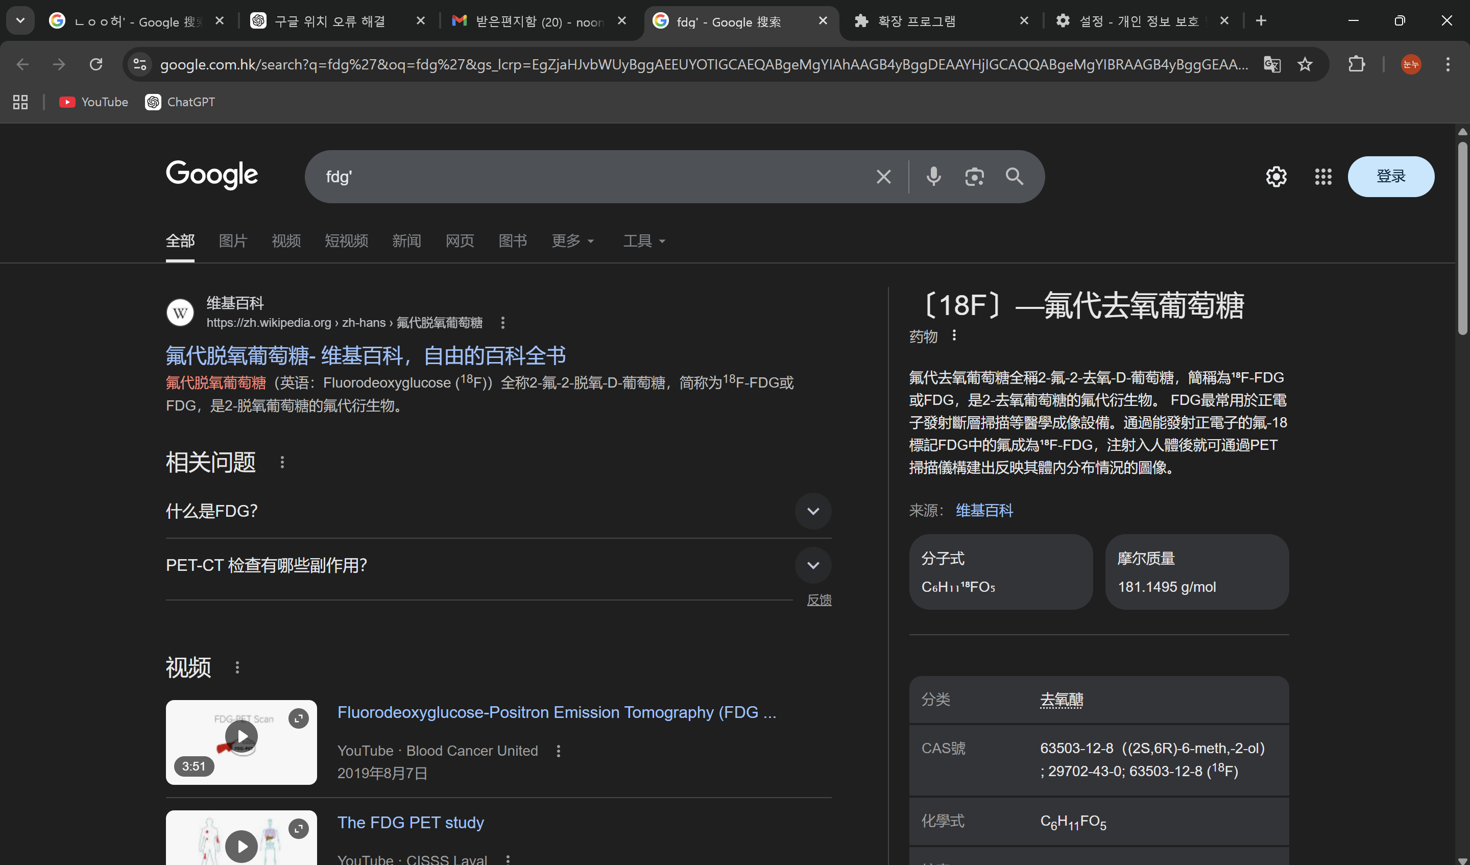
Task: Play The FDG PET study thumbnail
Action: [242, 837]
